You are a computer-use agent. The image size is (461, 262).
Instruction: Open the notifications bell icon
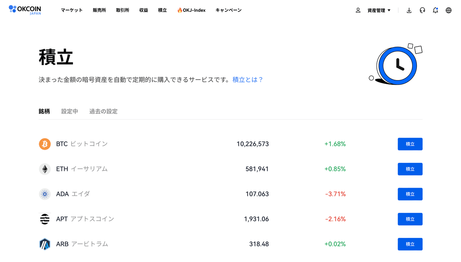click(x=435, y=10)
